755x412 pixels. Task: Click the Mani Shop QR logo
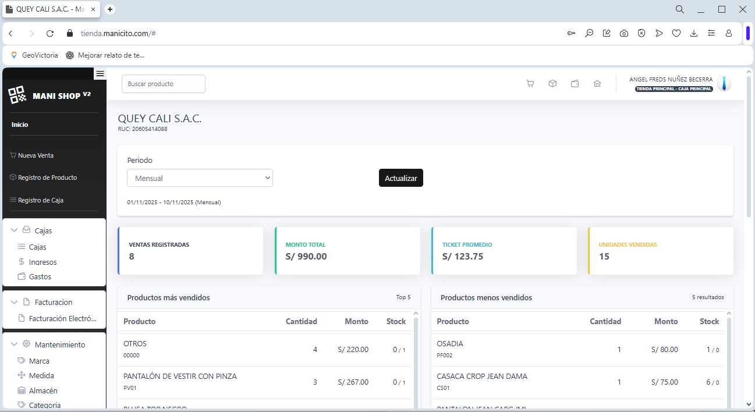tap(17, 95)
